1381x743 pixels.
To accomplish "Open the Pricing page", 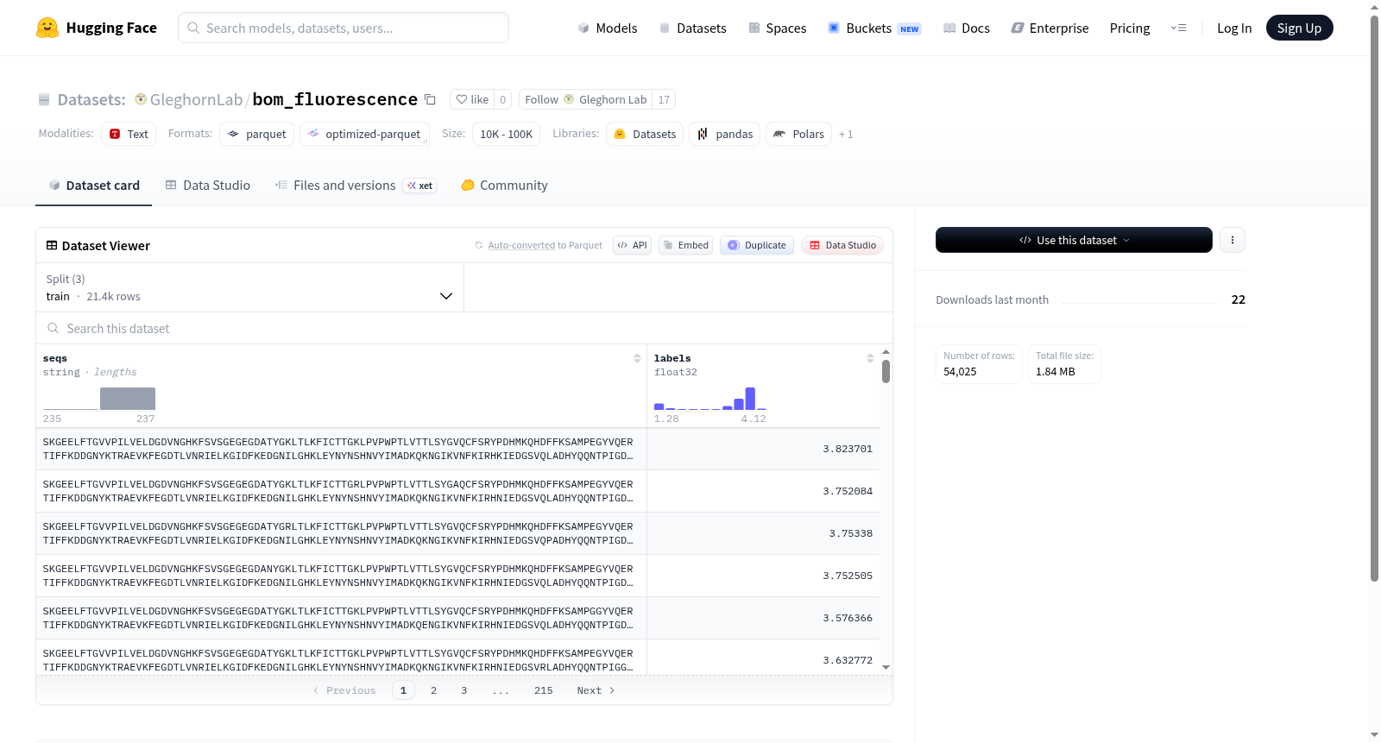I will 1130,28.
